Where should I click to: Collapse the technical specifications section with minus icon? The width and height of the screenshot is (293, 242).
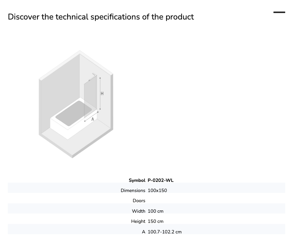279,12
